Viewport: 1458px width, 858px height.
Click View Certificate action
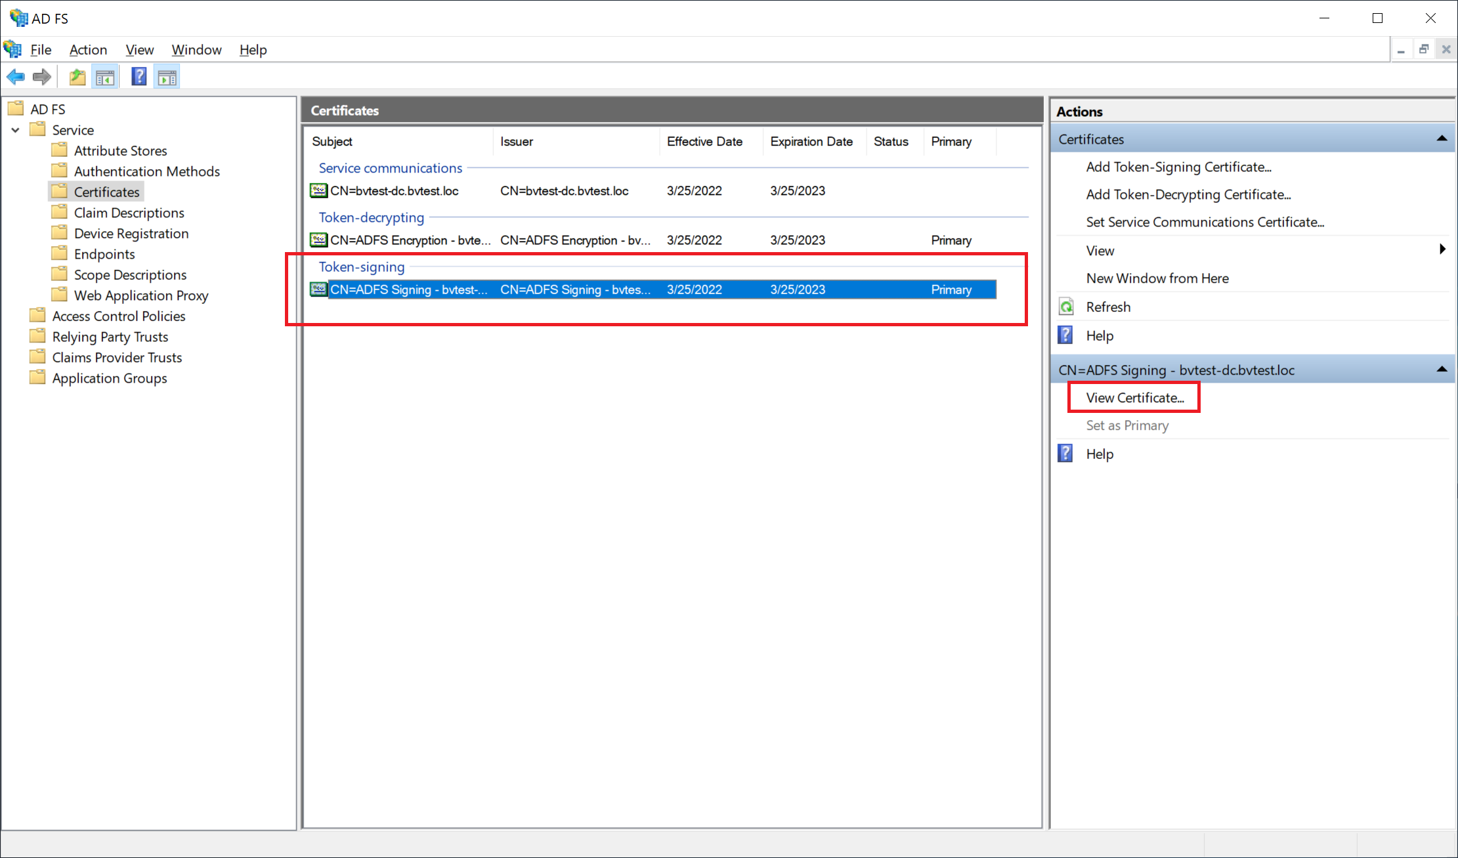coord(1135,398)
